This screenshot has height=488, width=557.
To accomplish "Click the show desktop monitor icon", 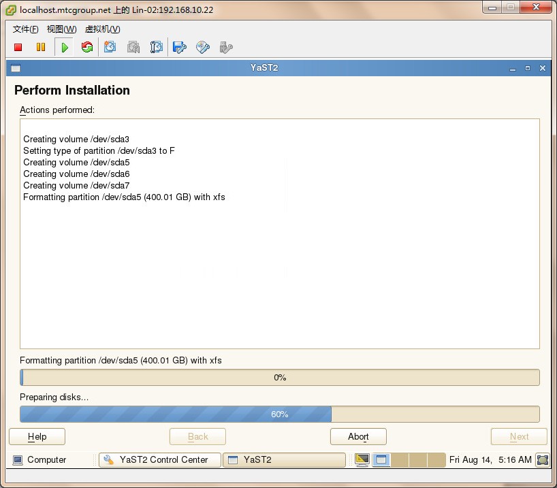I will click(362, 460).
